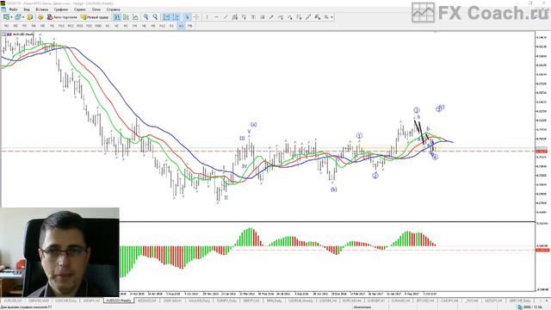The width and height of the screenshot is (551, 310).
Task: Switch timeframe to D1
Action: click(x=171, y=26)
